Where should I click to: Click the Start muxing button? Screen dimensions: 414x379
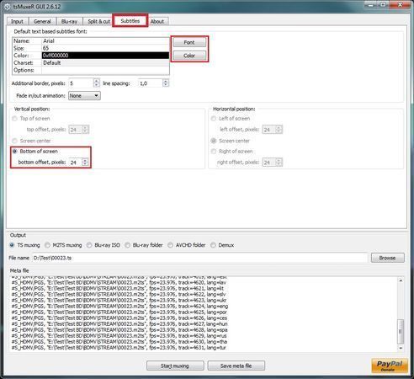click(x=175, y=366)
